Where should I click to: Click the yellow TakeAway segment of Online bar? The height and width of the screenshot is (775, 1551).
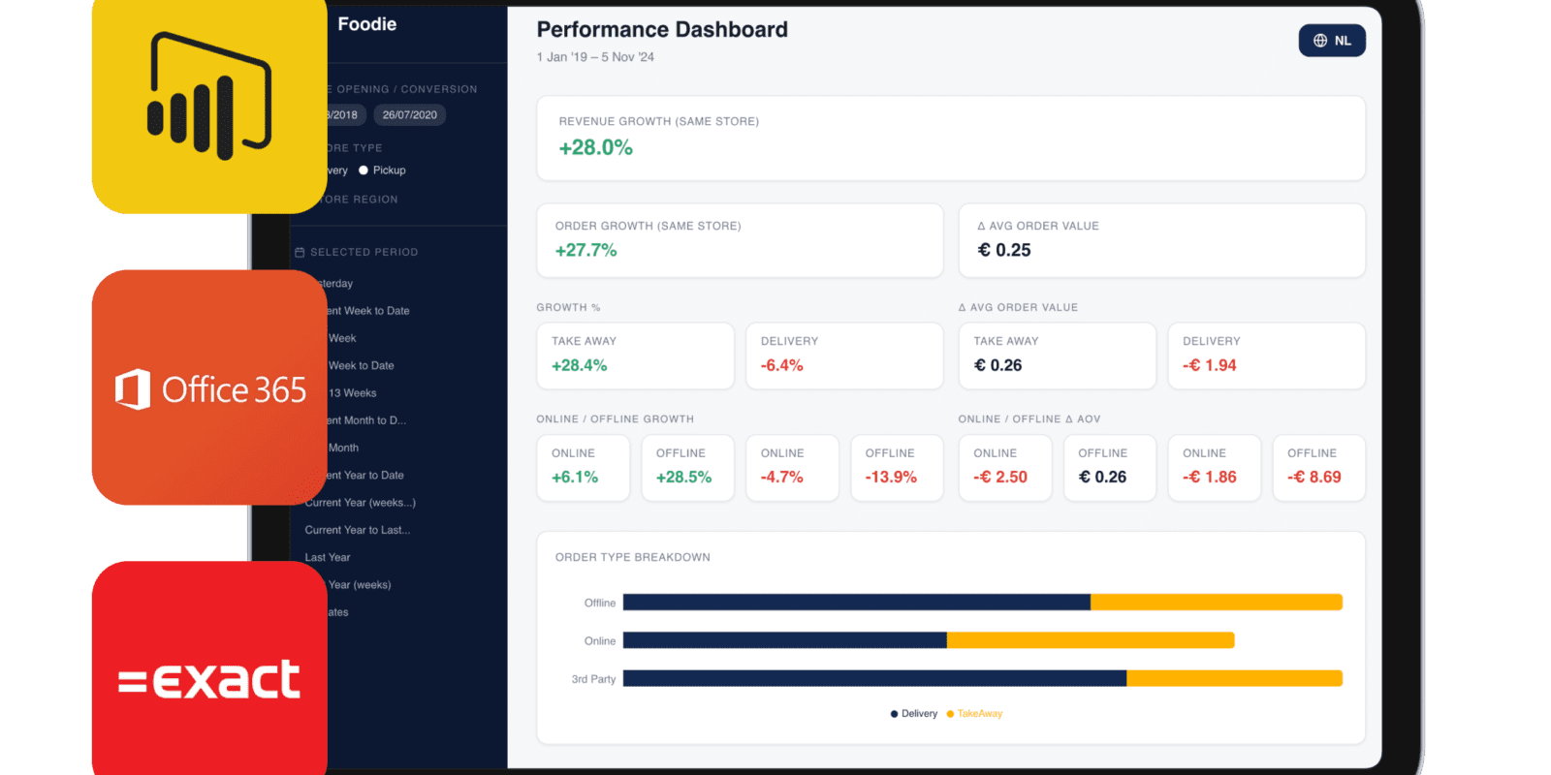click(1090, 640)
